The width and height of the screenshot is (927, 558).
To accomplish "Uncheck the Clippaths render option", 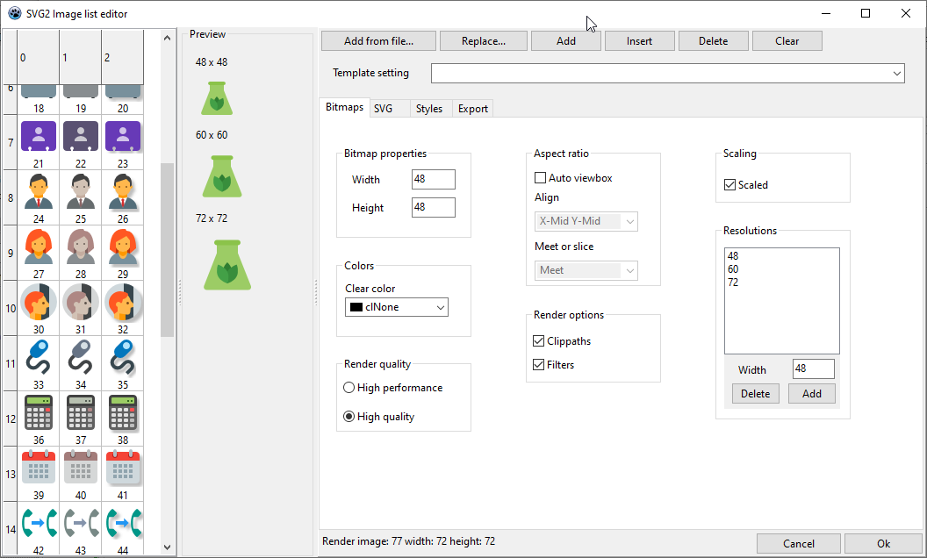I will coord(540,341).
